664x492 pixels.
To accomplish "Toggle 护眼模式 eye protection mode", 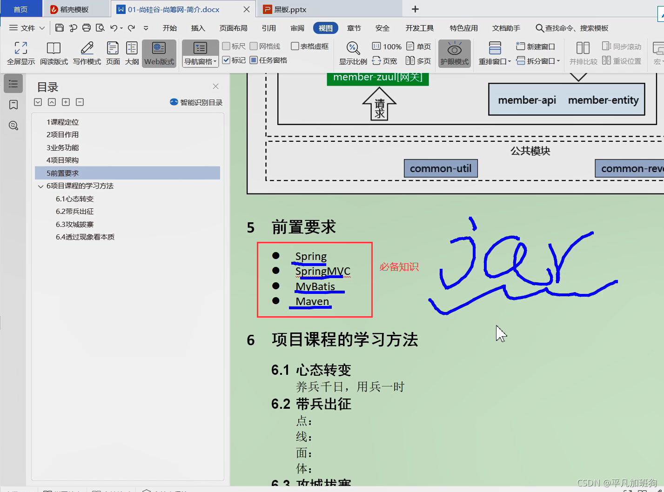I will pos(455,53).
